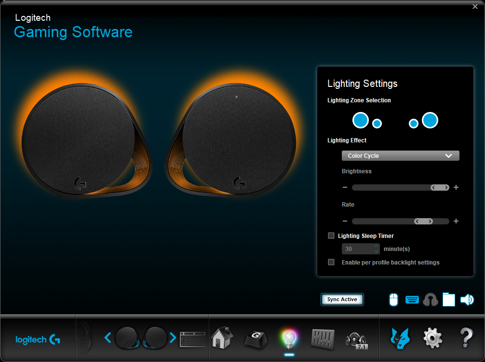Decrease rate with the minus button
This screenshot has height=362, width=485.
click(x=345, y=221)
